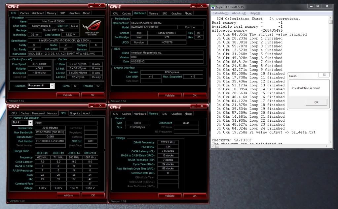This screenshot has height=209, width=338.
Task: Open Calculate menu in Super PI
Action: point(220,13)
